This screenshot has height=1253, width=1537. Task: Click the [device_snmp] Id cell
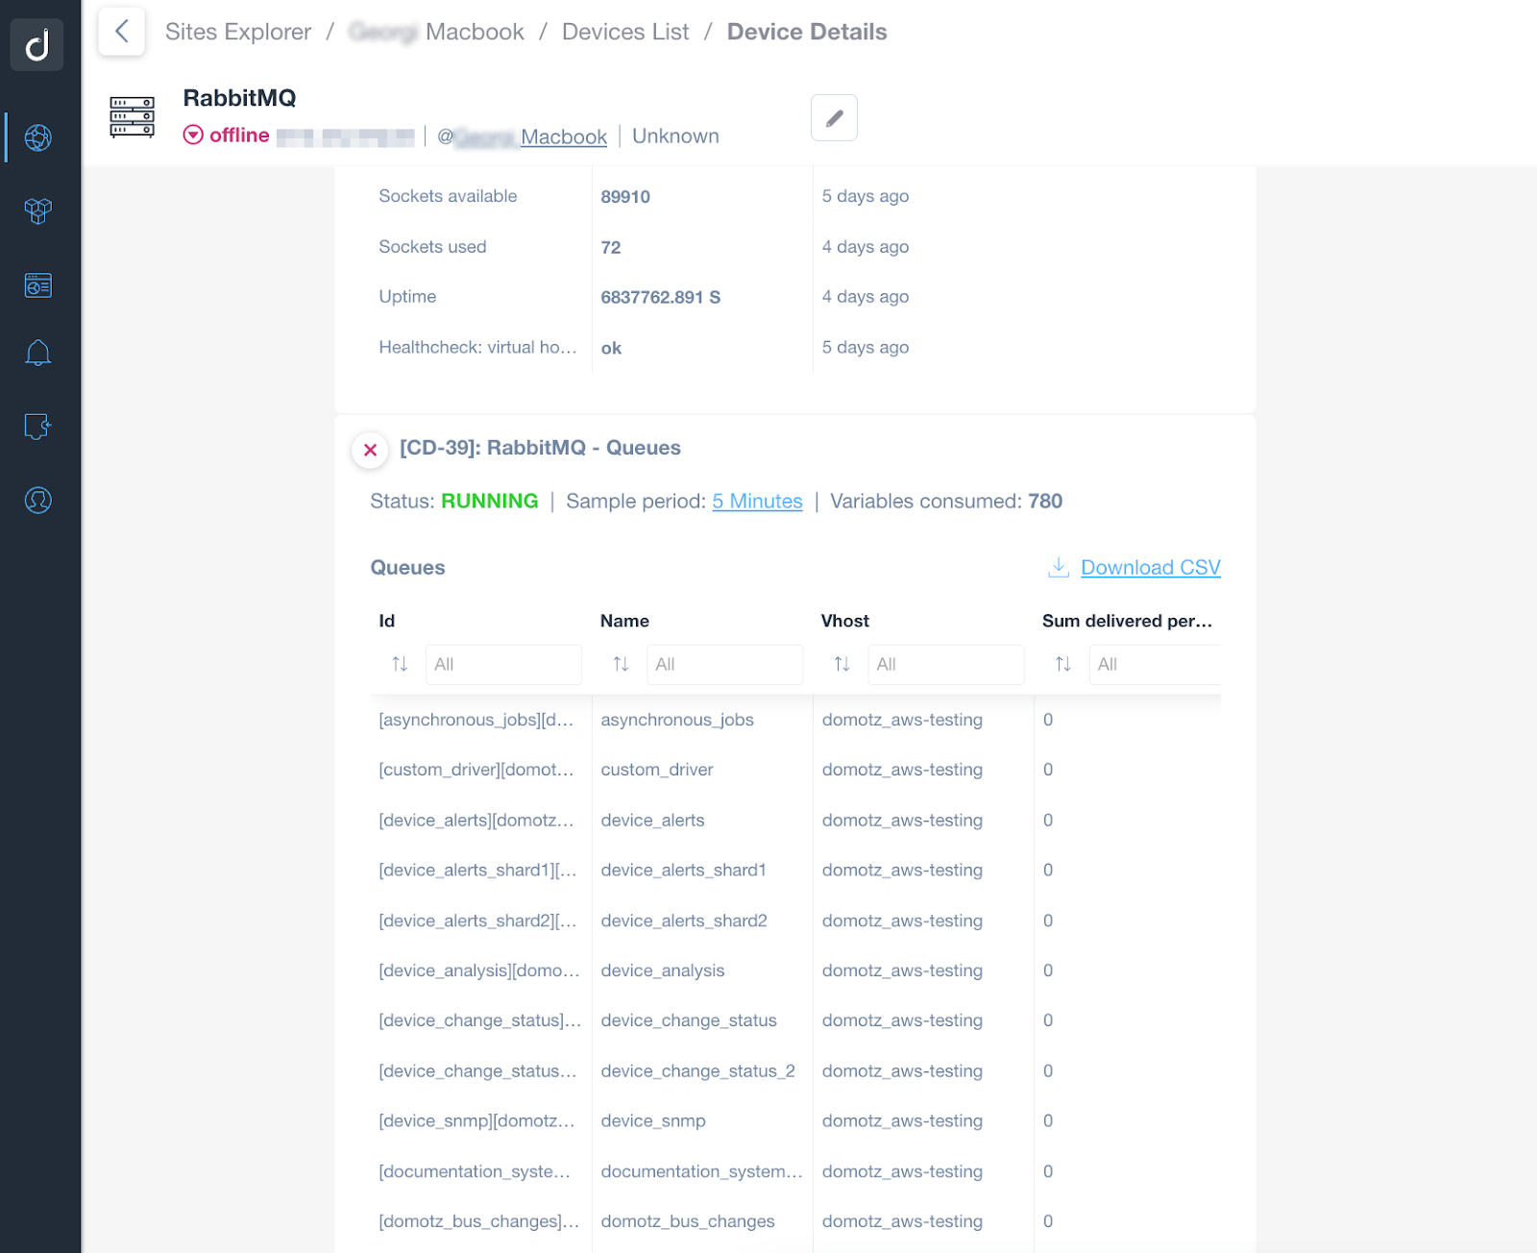click(x=476, y=1120)
